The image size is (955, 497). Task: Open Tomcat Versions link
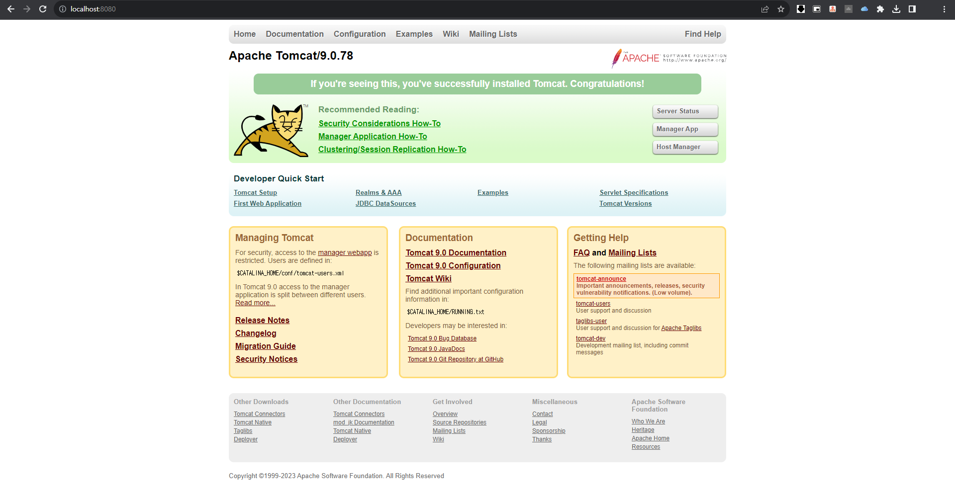(625, 203)
